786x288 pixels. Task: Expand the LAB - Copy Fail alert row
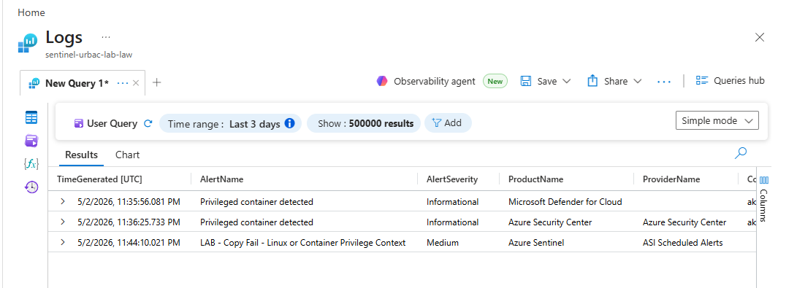click(63, 243)
